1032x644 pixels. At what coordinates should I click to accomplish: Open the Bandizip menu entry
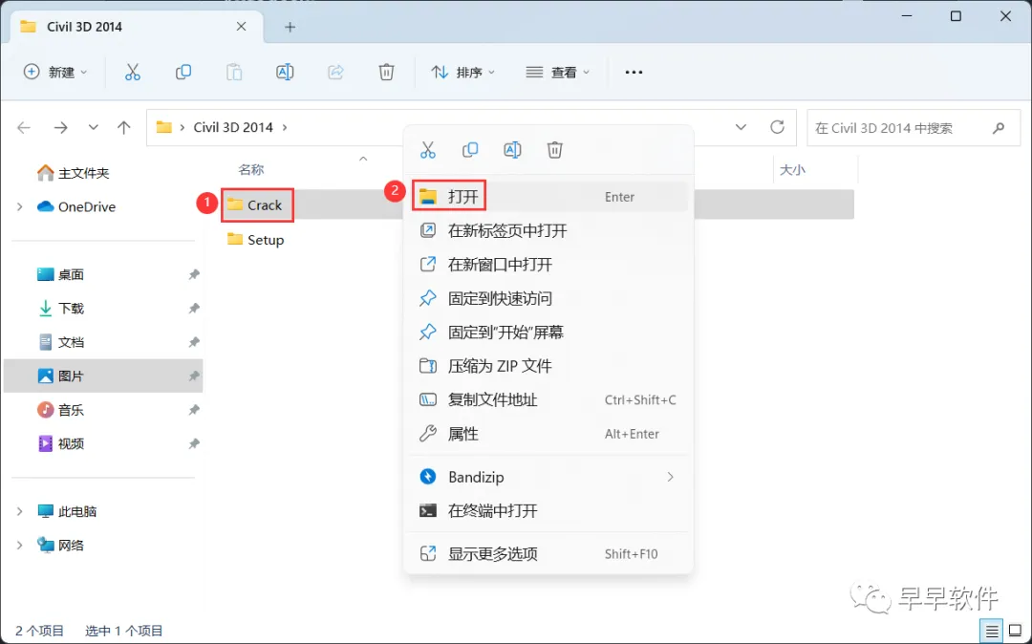548,477
